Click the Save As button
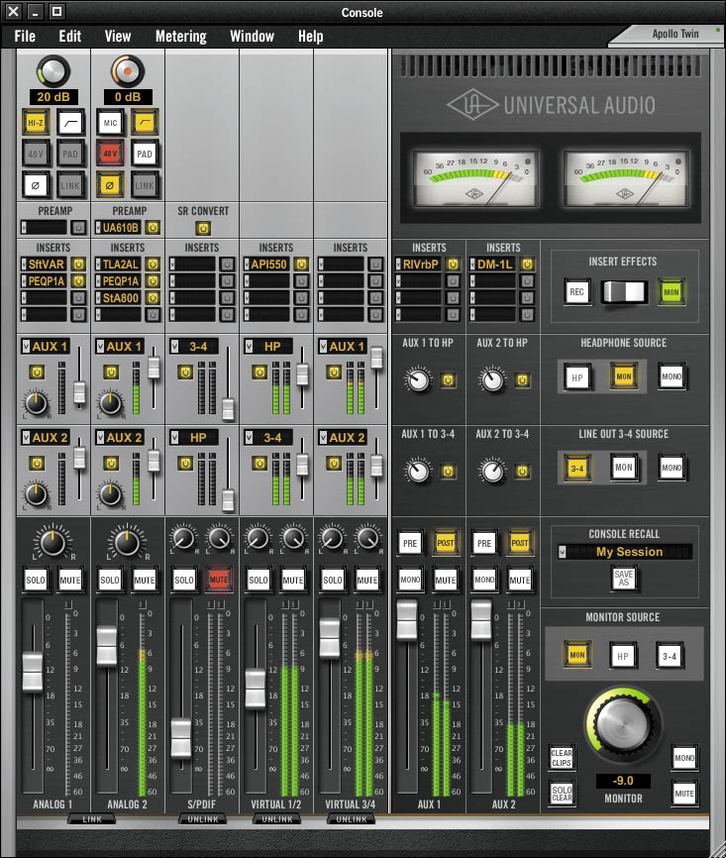The height and width of the screenshot is (858, 726). 623,579
